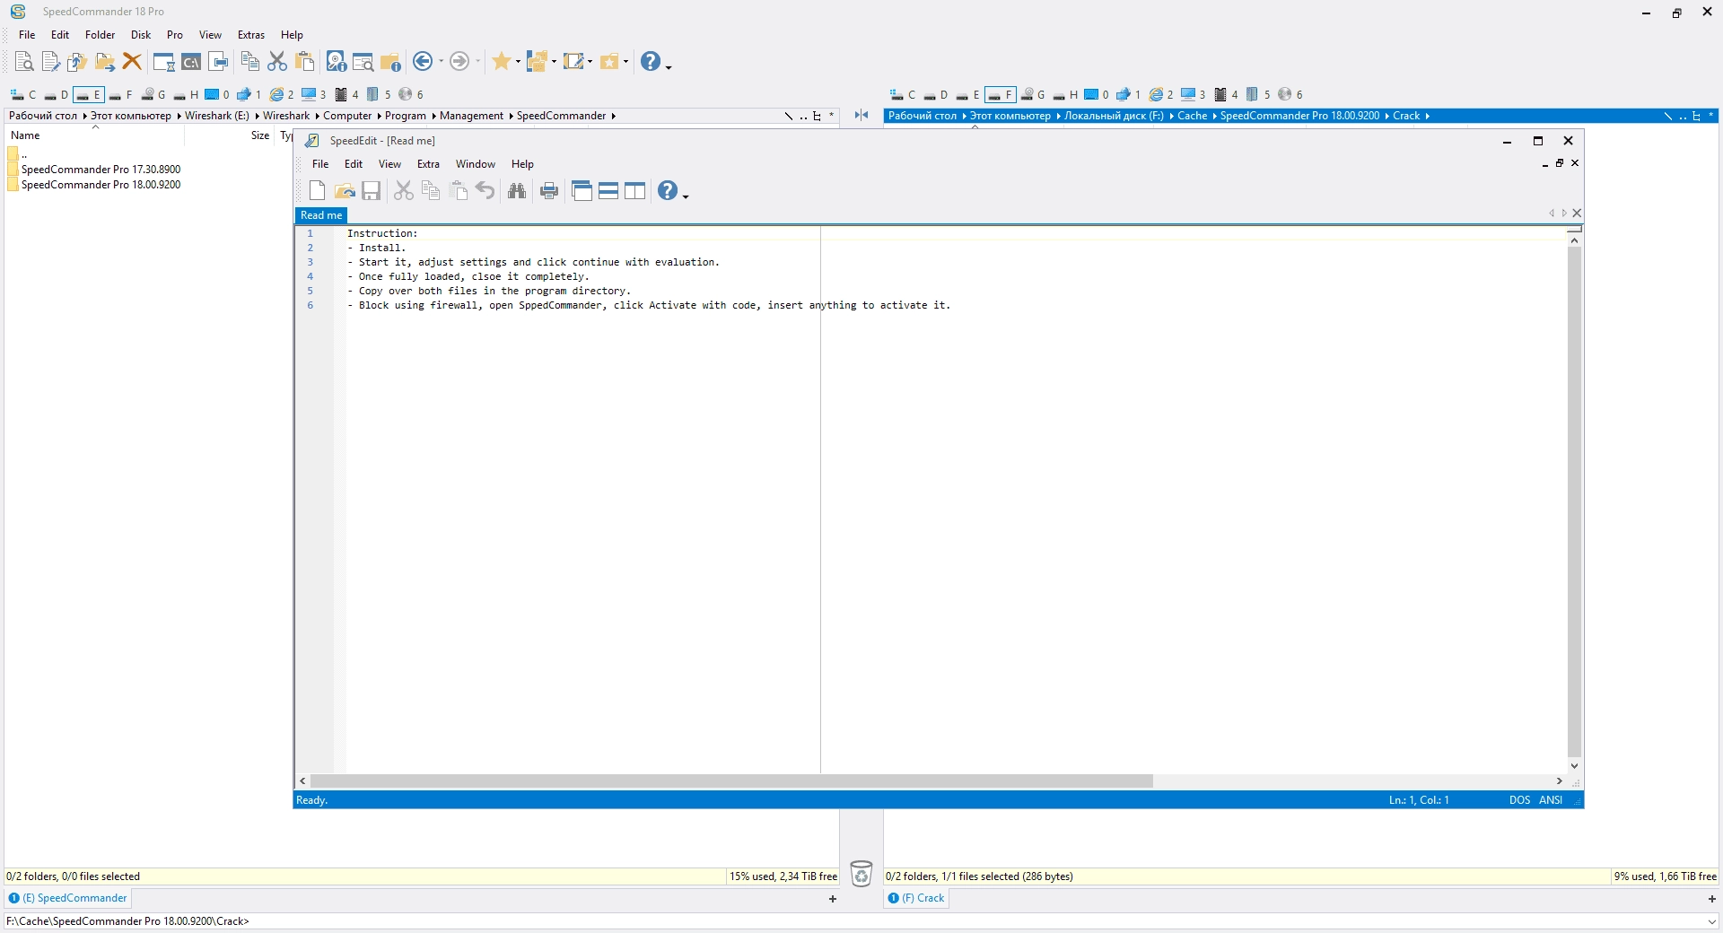Click Cache in the right panel breadcrumb
The height and width of the screenshot is (933, 1723).
(1192, 116)
